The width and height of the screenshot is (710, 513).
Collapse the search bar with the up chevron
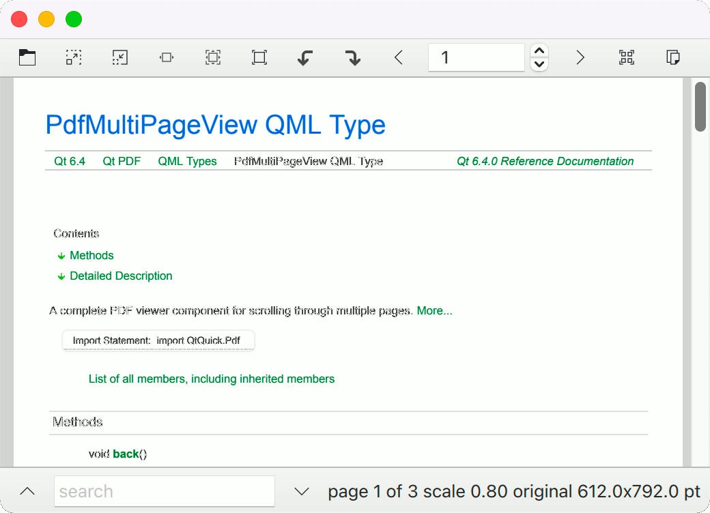pos(27,490)
